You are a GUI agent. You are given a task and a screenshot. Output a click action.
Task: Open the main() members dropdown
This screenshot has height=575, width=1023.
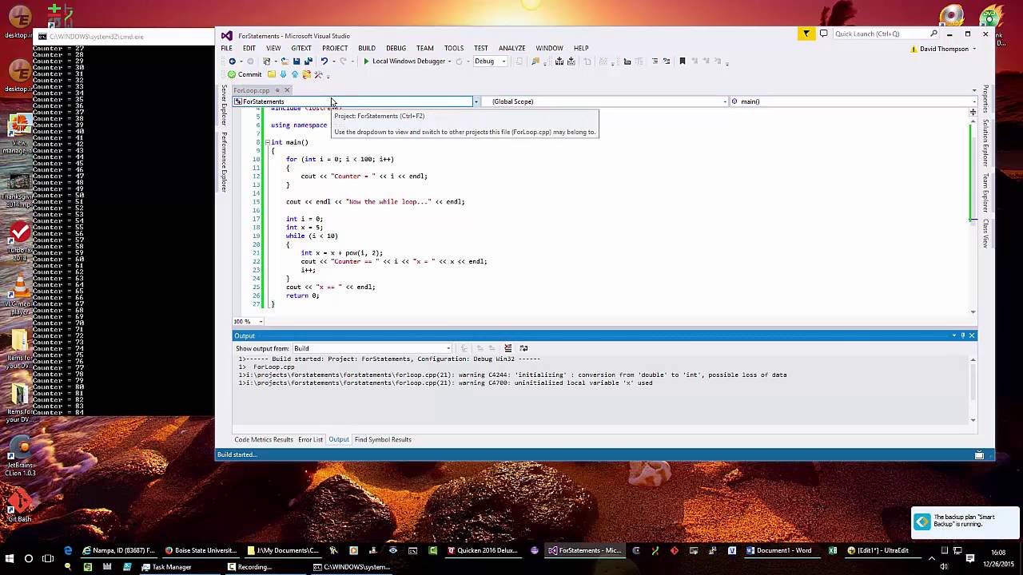point(973,101)
